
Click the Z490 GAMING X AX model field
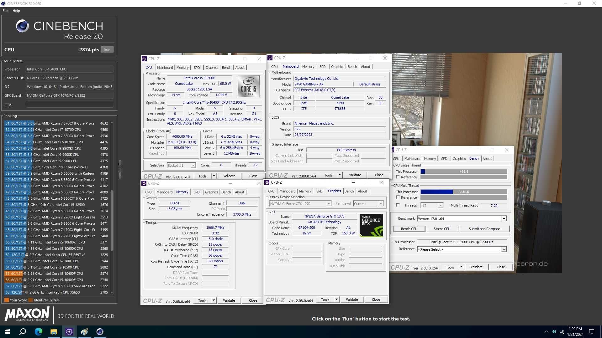coord(322,84)
